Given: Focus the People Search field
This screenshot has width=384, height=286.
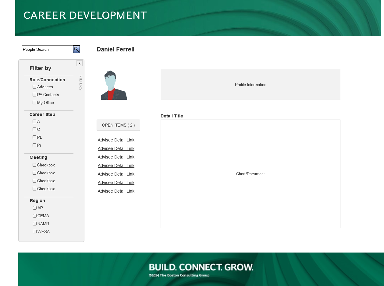Looking at the screenshot, I should [x=47, y=49].
